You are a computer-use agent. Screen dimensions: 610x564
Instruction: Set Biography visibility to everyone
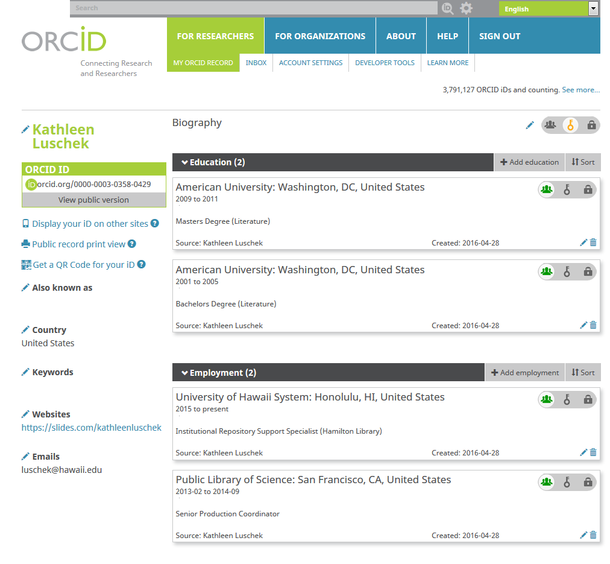(x=550, y=125)
